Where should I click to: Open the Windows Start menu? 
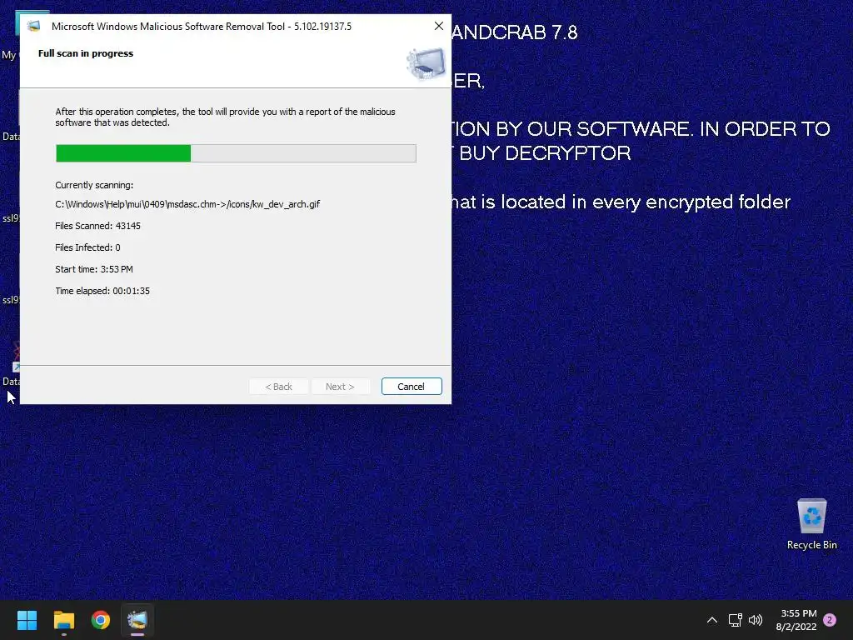click(x=27, y=620)
